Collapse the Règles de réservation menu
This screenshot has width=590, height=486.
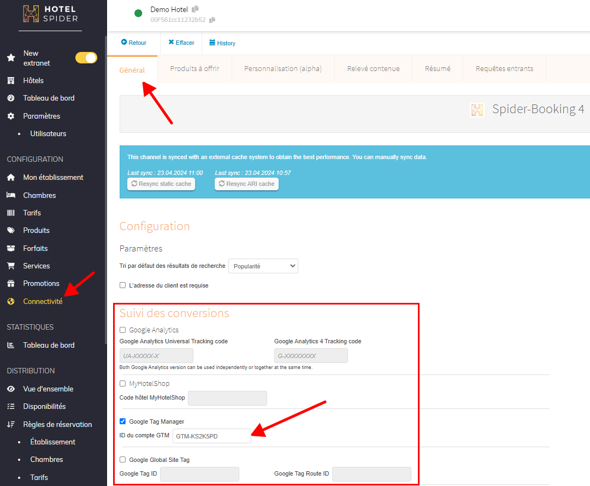point(57,424)
